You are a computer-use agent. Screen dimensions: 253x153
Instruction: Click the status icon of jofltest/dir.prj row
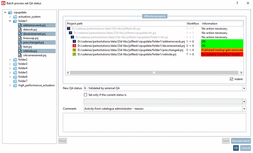pyautogui.click(x=68, y=29)
